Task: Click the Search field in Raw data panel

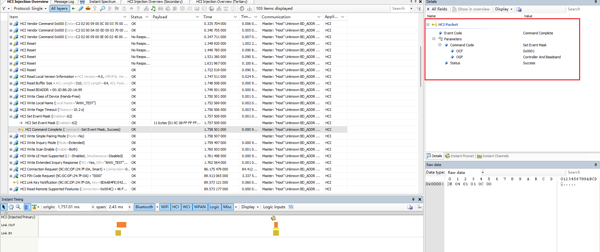Action: [582, 172]
